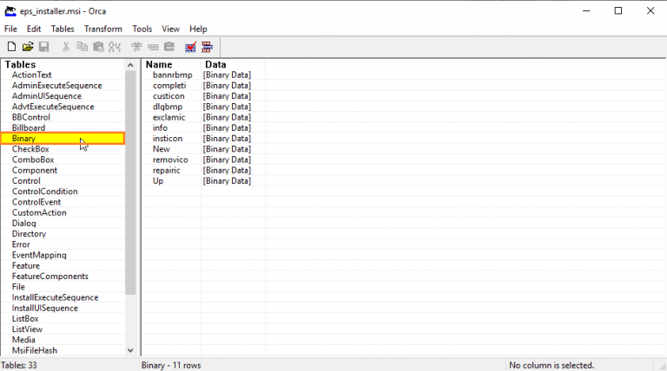
Task: Select the InstallUISequence table
Action: point(45,309)
